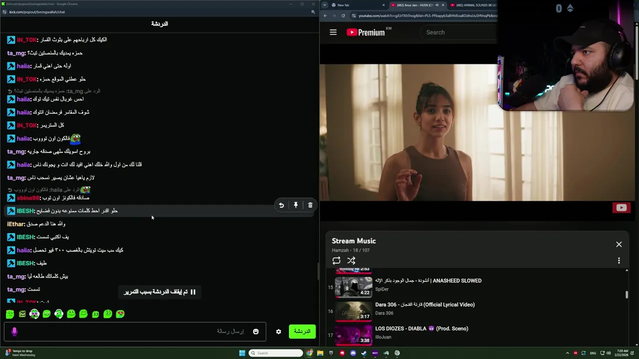
Task: Open the purple NEXT app in taskbar
Action: (375, 353)
